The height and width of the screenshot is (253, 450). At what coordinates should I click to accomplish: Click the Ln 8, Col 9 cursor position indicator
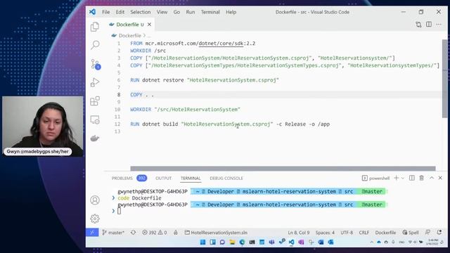pyautogui.click(x=298, y=233)
